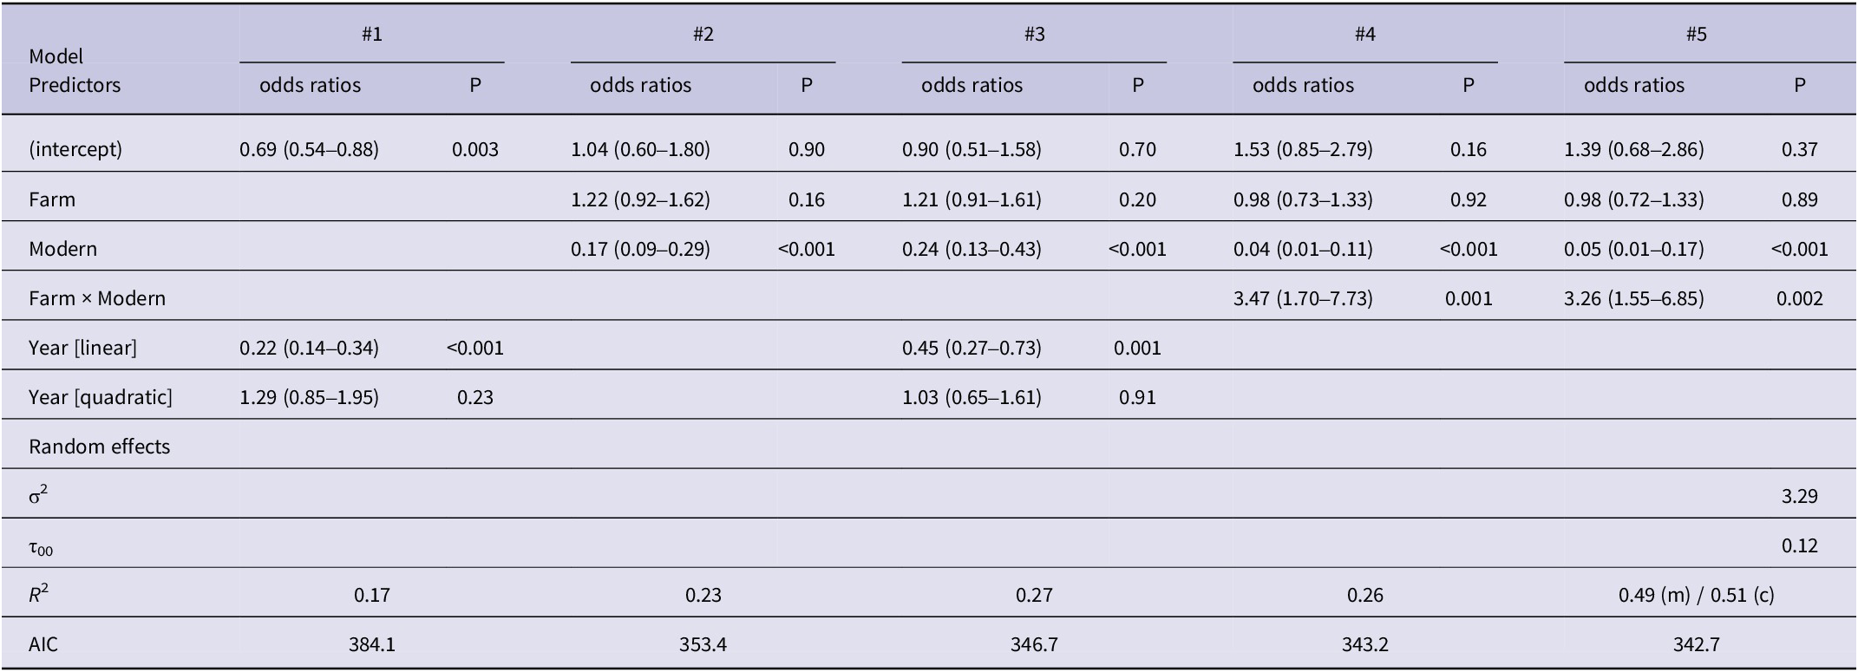Select the (intercept) row label

coord(75,149)
